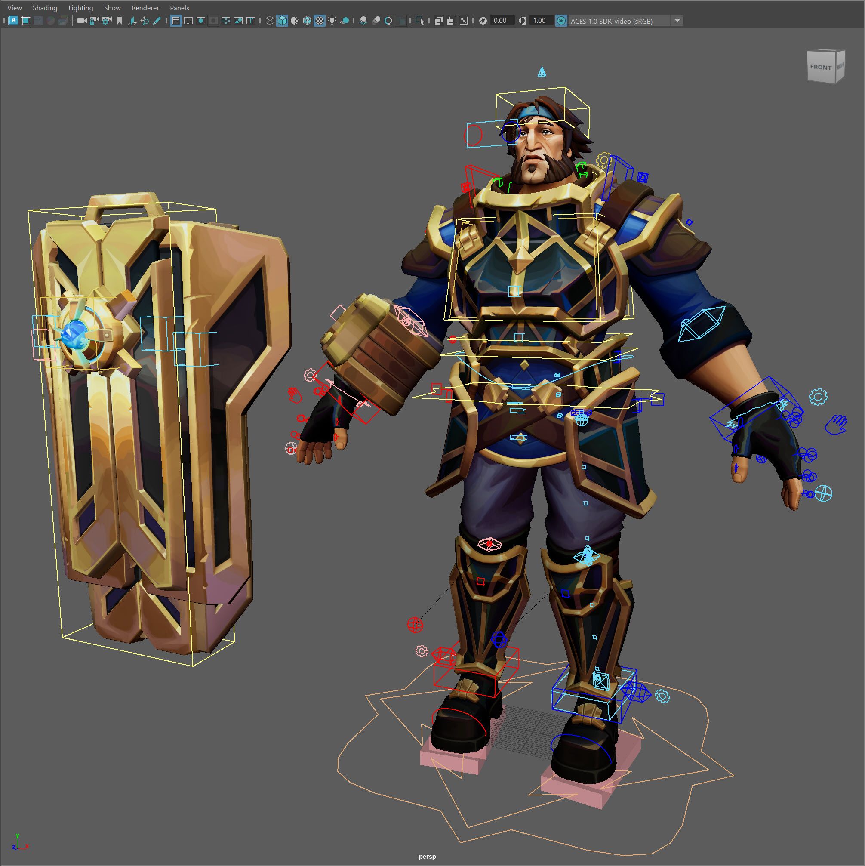This screenshot has height=866, width=865.
Task: Open the View menu
Action: click(x=14, y=8)
